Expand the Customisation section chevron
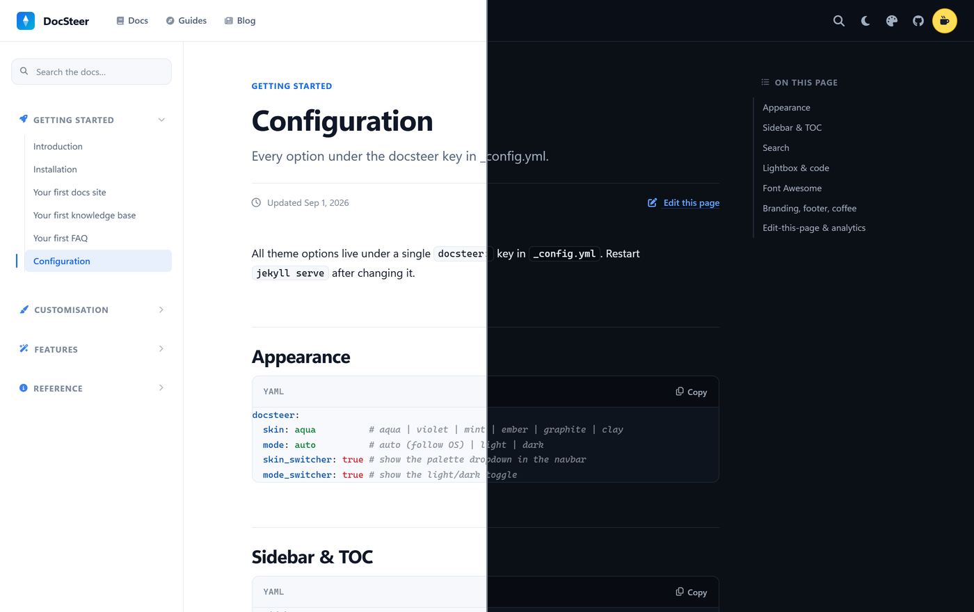974x612 pixels. tap(161, 309)
